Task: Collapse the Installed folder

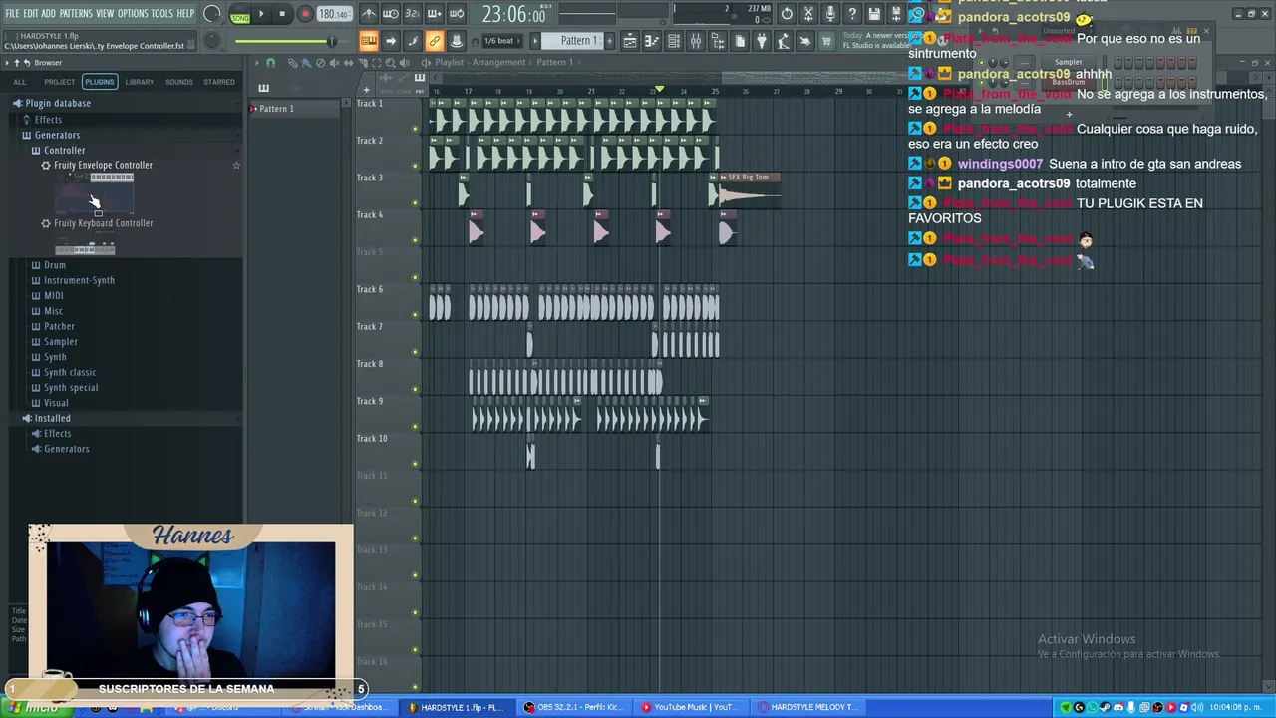Action: click(52, 418)
